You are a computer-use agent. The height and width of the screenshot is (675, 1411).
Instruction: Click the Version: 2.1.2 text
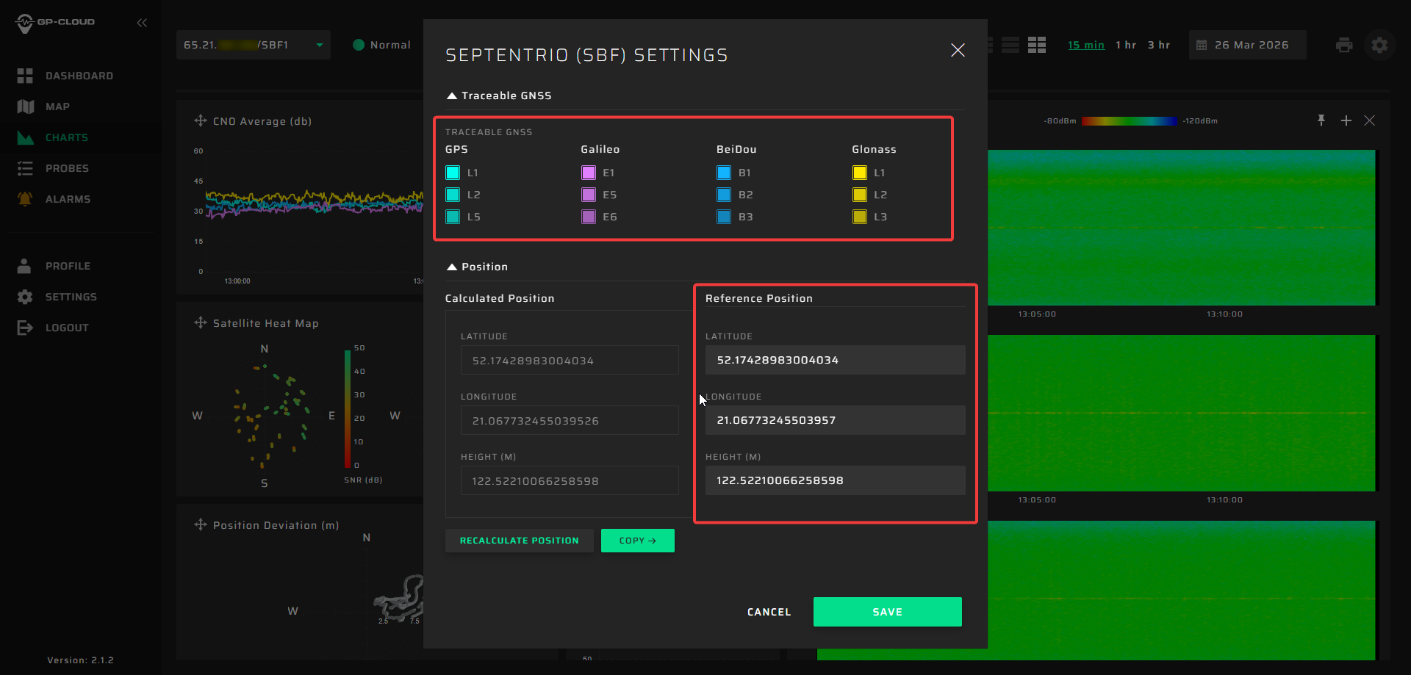coord(81,660)
